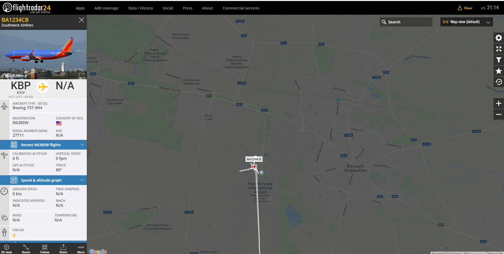
Task: Zoom in the map with plus button
Action: pyautogui.click(x=498, y=104)
